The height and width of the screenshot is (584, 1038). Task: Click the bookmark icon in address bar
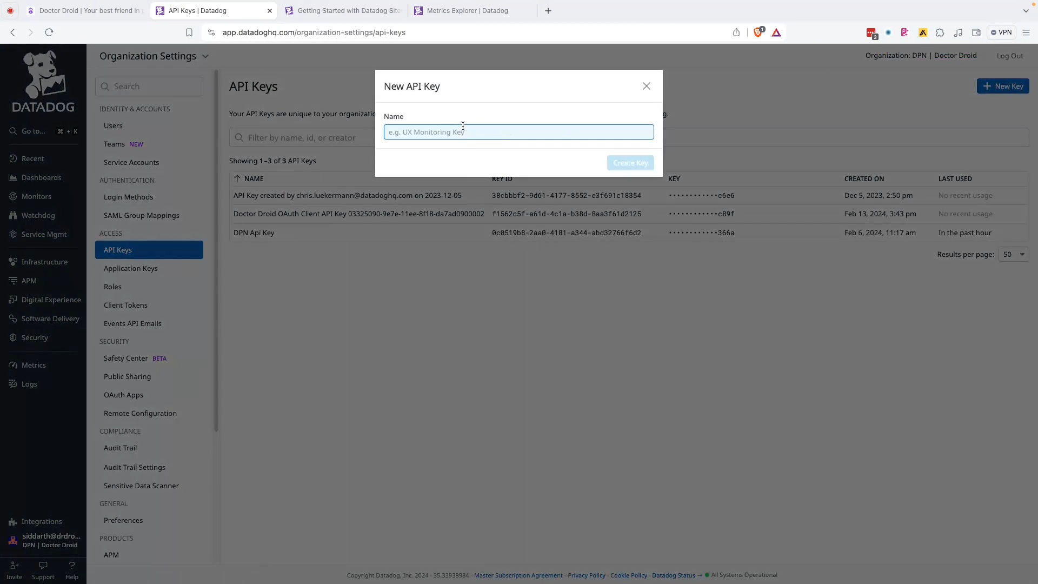189,32
